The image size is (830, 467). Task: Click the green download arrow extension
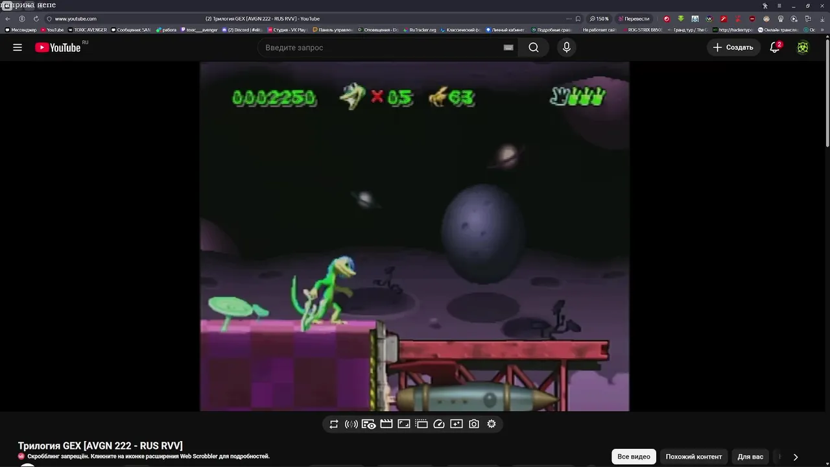pyautogui.click(x=681, y=19)
